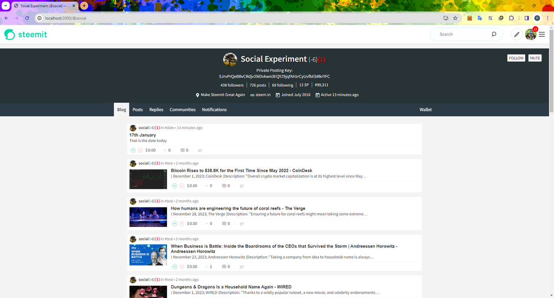
Task: Open the QR code extension icon
Action: (490, 18)
